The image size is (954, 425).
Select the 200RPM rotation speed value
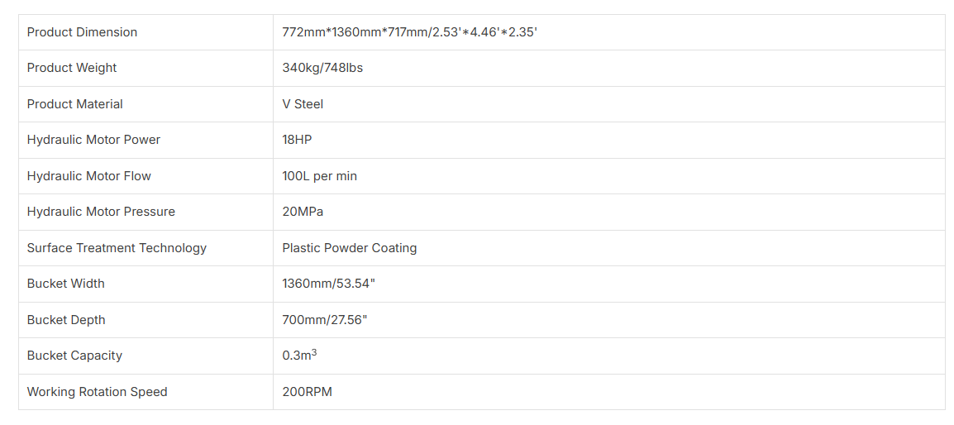tap(307, 392)
